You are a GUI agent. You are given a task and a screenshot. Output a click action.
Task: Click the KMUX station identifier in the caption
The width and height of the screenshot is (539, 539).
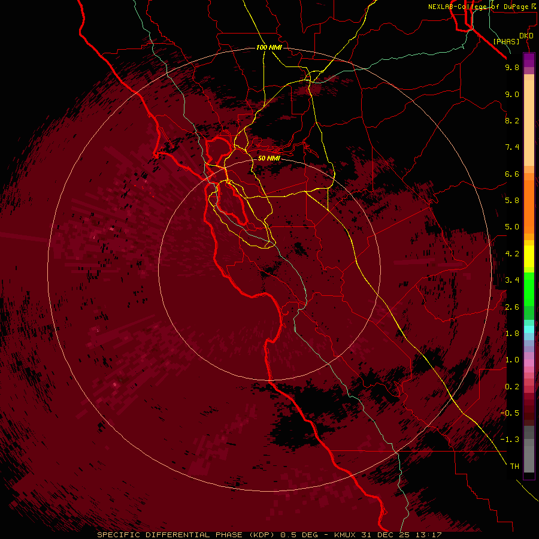346,535
